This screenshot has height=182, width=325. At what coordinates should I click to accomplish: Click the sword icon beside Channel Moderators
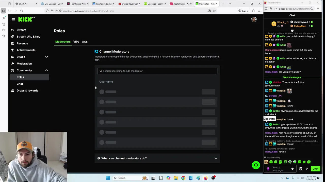pos(96,52)
